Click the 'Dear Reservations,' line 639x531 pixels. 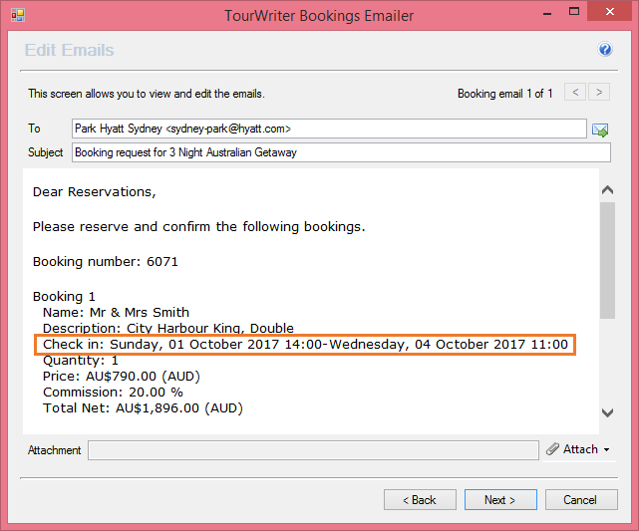[x=94, y=192]
